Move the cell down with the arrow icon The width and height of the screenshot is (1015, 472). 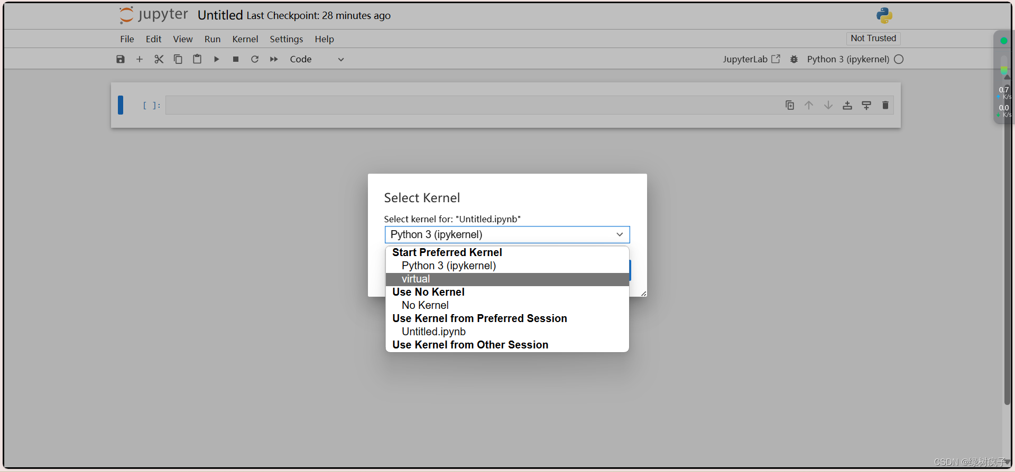coord(828,105)
